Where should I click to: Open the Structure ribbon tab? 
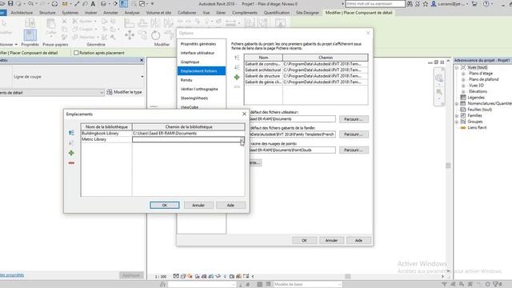(47, 13)
